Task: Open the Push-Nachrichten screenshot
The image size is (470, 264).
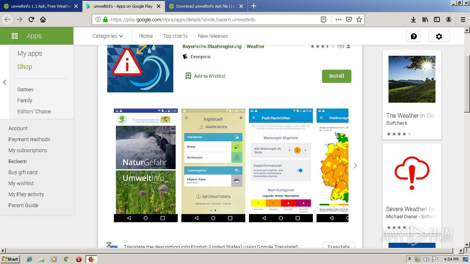Action: [x=281, y=165]
